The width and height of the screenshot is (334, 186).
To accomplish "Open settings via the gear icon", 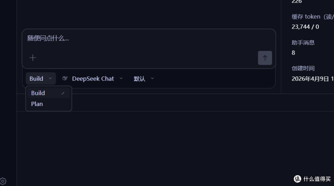I will tap(3, 181).
